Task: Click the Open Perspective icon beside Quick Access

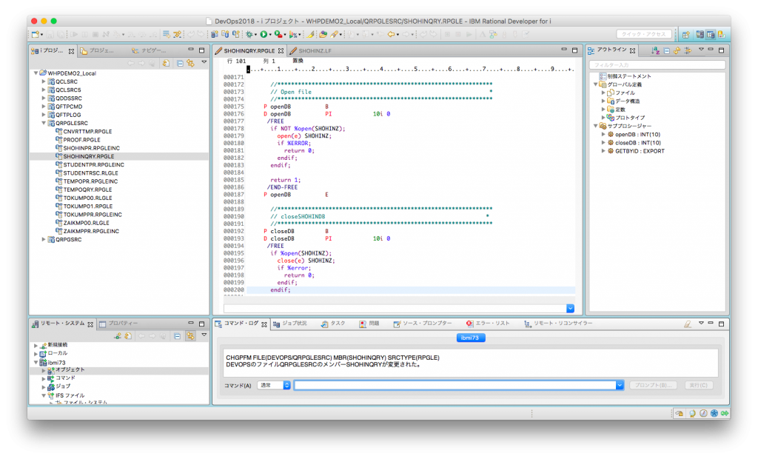Action: point(685,34)
